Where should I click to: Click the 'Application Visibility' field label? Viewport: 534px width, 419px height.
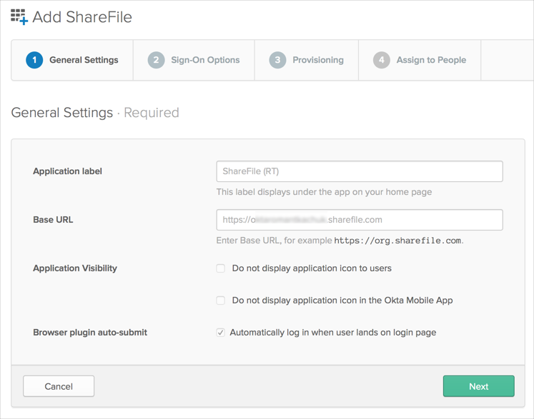click(75, 268)
